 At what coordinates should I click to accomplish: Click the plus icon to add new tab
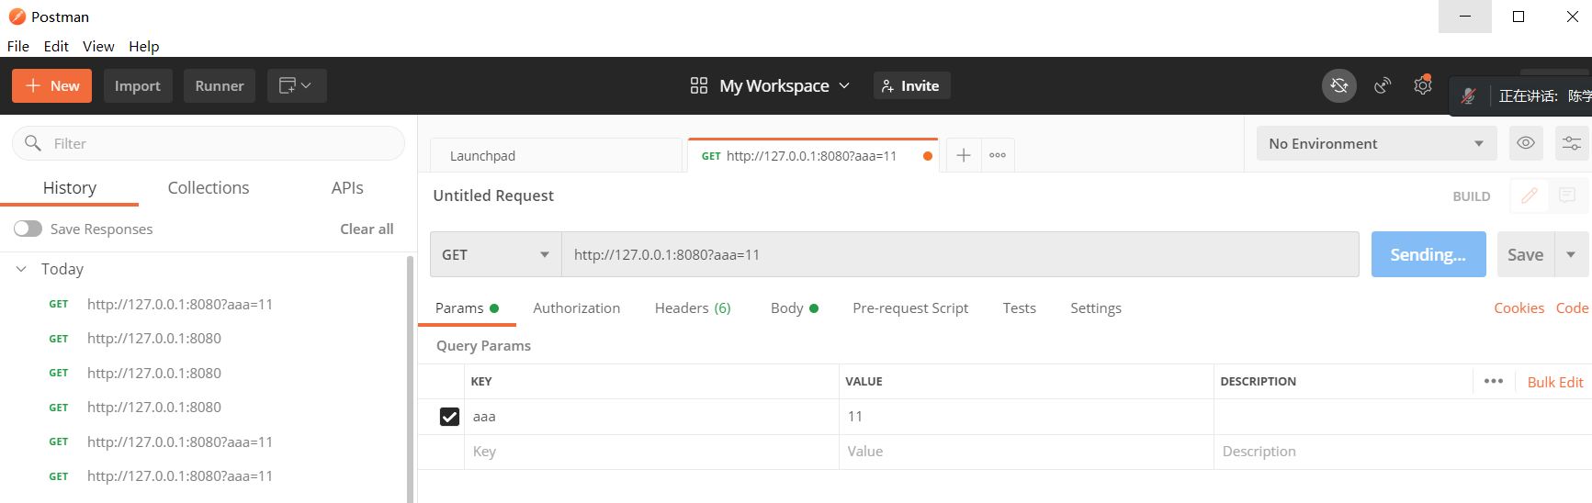(x=963, y=156)
